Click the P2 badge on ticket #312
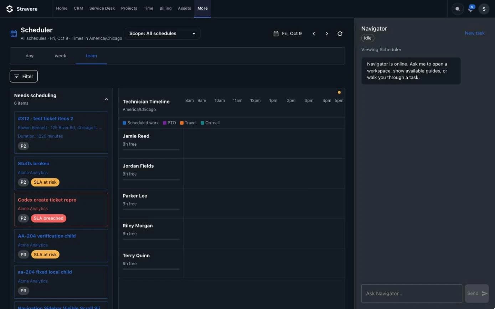Screen dimensions: 495x309 coord(23,146)
